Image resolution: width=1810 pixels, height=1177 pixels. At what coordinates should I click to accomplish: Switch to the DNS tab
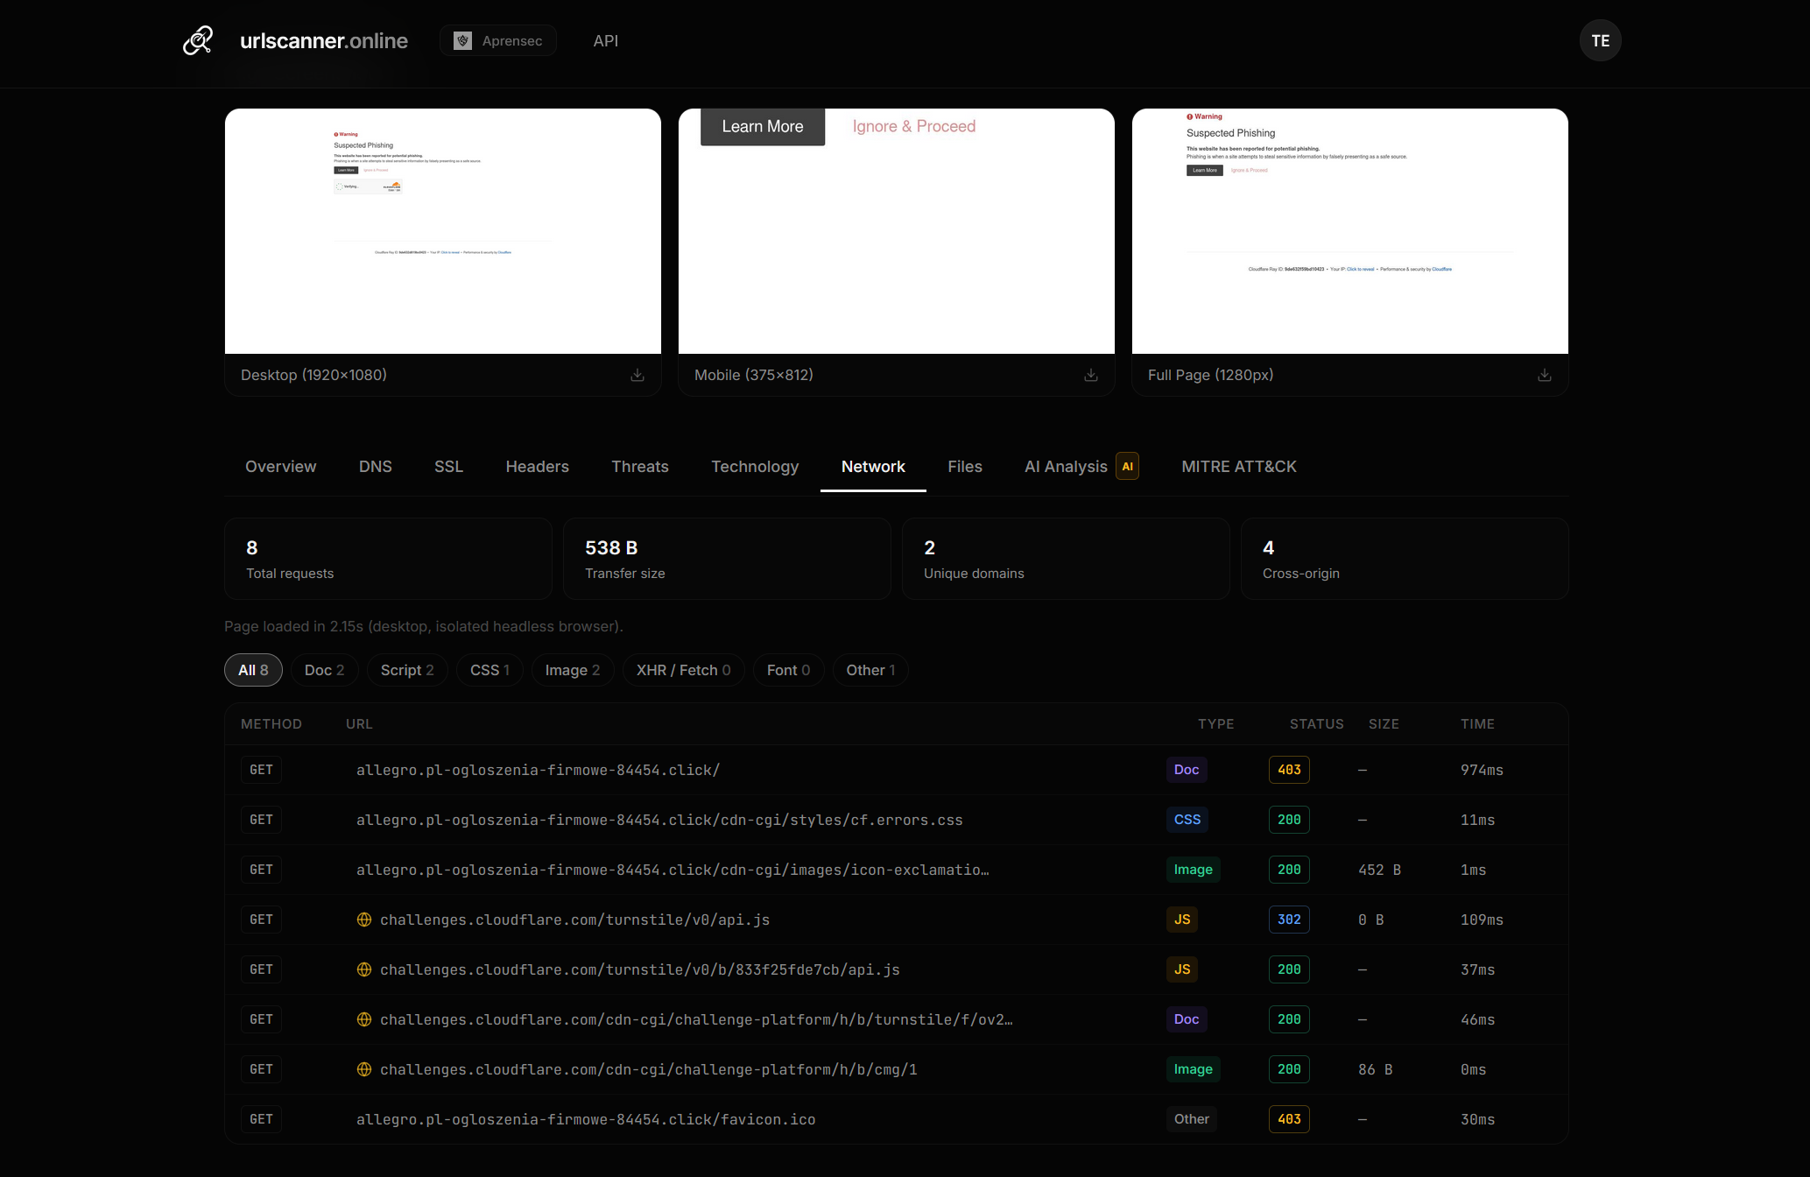coord(375,466)
